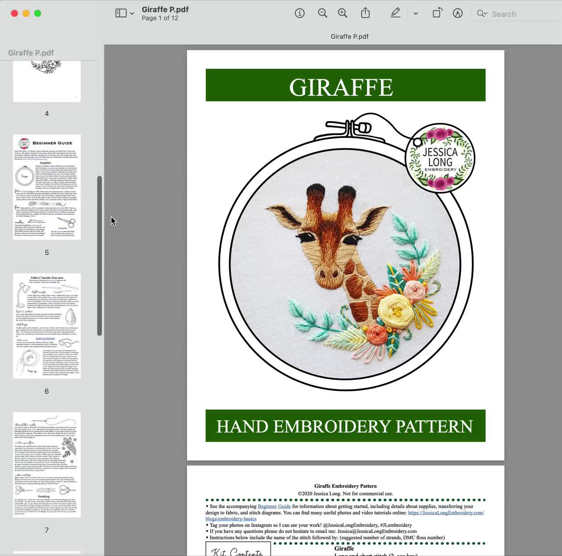The image size is (562, 556).
Task: Show the Markup toolbar
Action: pos(458,13)
